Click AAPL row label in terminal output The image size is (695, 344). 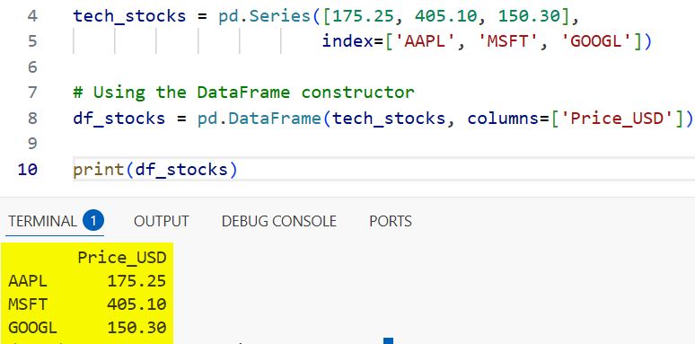tap(28, 281)
